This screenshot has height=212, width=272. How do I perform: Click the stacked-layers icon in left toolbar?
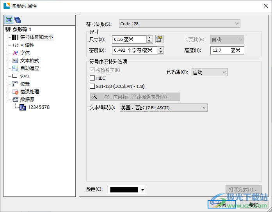[x=18, y=20]
